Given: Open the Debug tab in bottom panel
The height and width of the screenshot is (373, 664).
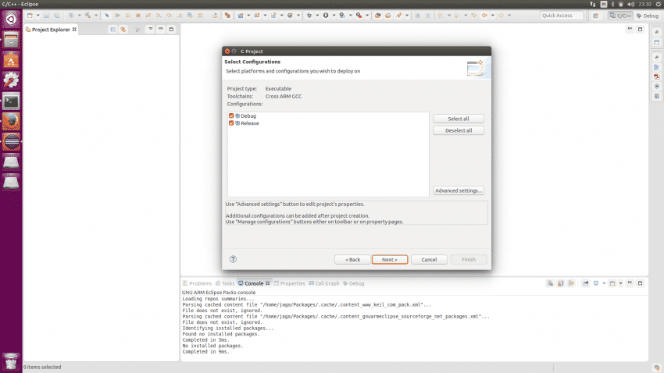Looking at the screenshot, I should coord(354,283).
